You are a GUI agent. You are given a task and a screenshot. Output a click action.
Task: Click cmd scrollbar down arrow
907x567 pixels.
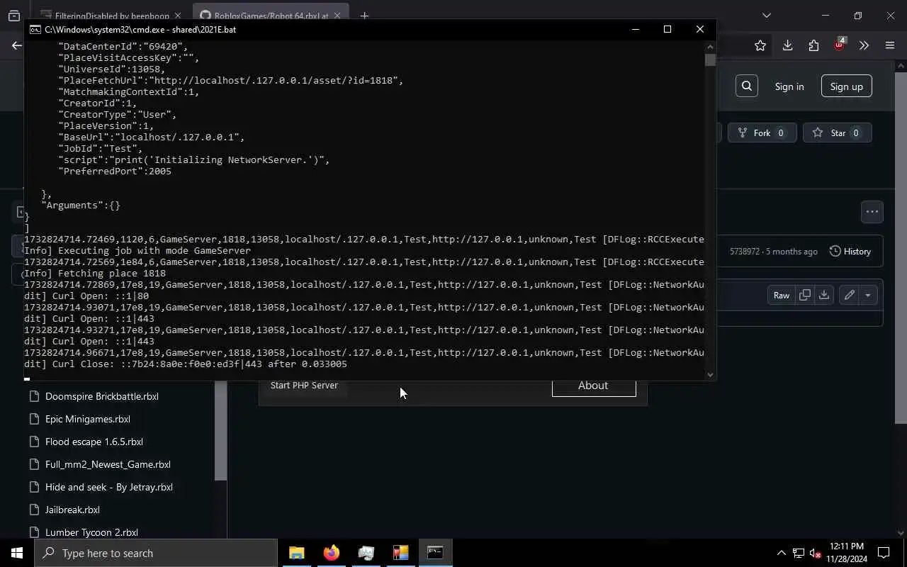tap(710, 374)
